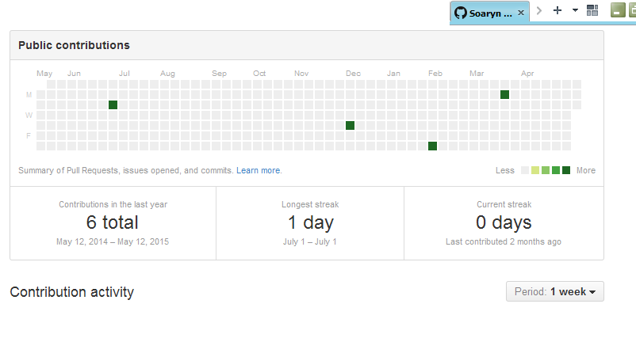Image resolution: width=636 pixels, height=338 pixels.
Task: Select the December dark green contribution cell
Action: pyautogui.click(x=350, y=126)
